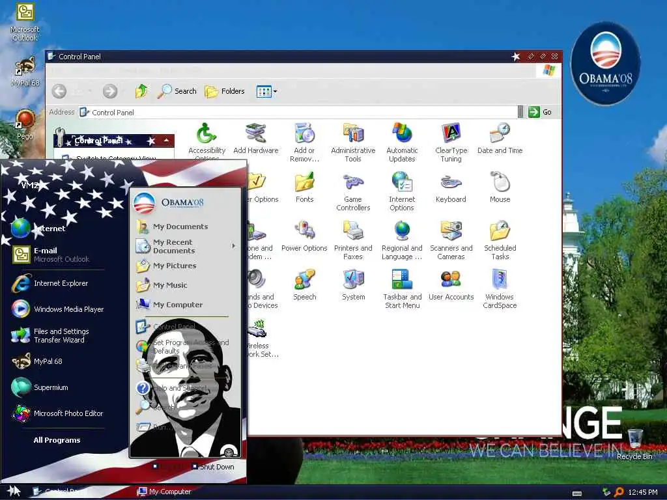The width and height of the screenshot is (667, 500).
Task: Open the Recycle Bin on desktop
Action: [634, 444]
